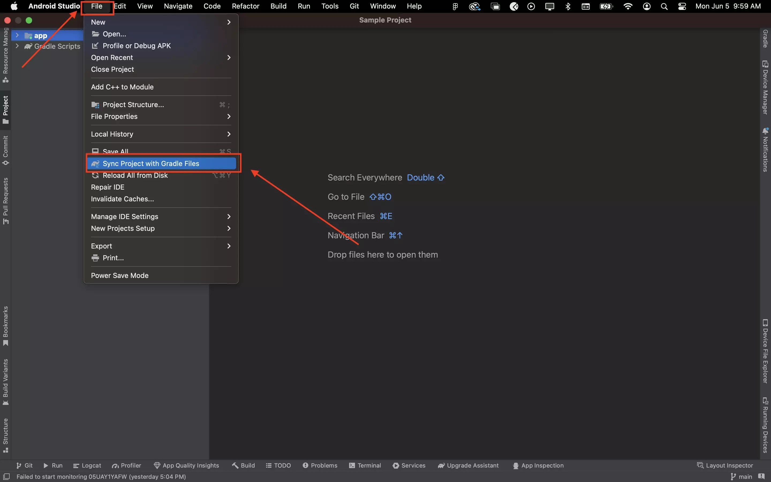Open Logcat from the bottom bar
Viewport: 771px width, 482px height.
tap(87, 465)
